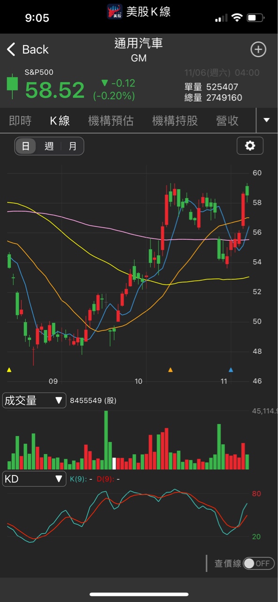The height and width of the screenshot is (602, 278).
Task: Expand more tabs with the dropdown arrow
Action: [267, 120]
